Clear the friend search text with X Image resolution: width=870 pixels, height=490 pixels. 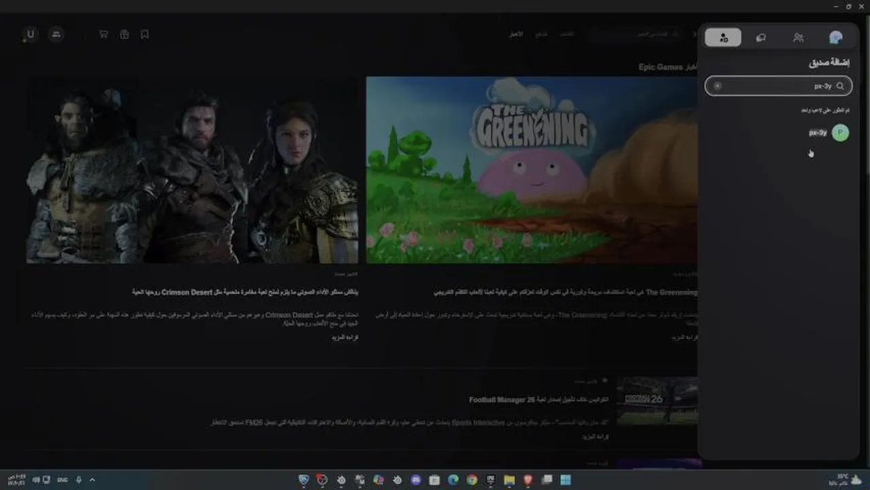coord(717,86)
